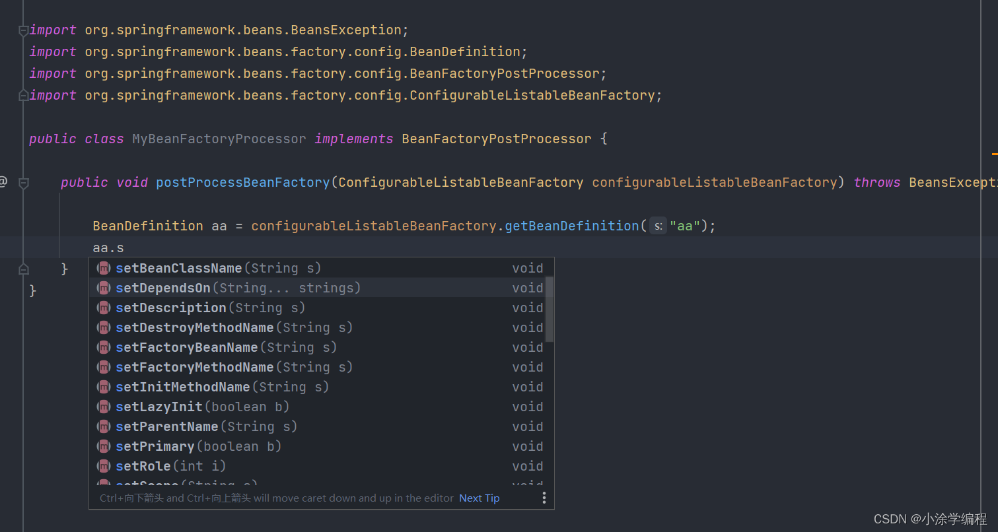Collapse the postProcessBeanFactory method fold

(24, 183)
